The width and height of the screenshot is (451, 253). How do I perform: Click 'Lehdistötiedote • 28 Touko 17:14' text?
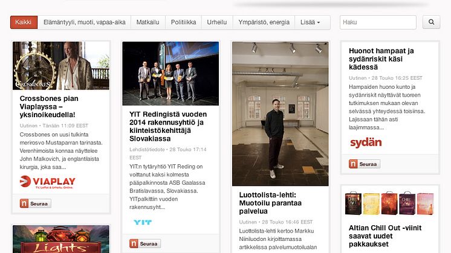(x=168, y=150)
